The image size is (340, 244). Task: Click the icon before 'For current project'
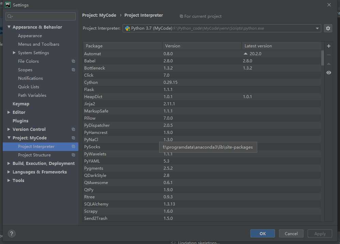[x=181, y=16]
